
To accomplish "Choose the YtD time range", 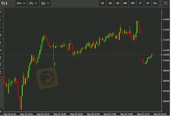I will [133, 3].
